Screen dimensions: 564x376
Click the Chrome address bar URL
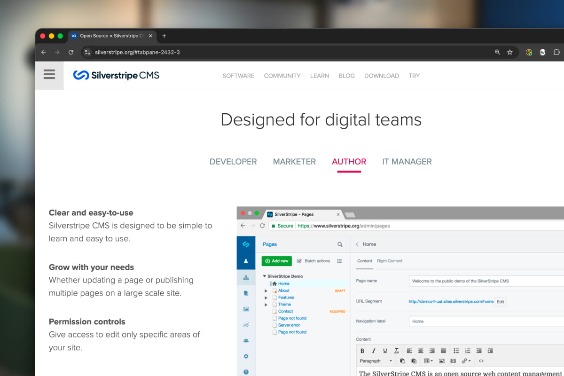tap(137, 52)
